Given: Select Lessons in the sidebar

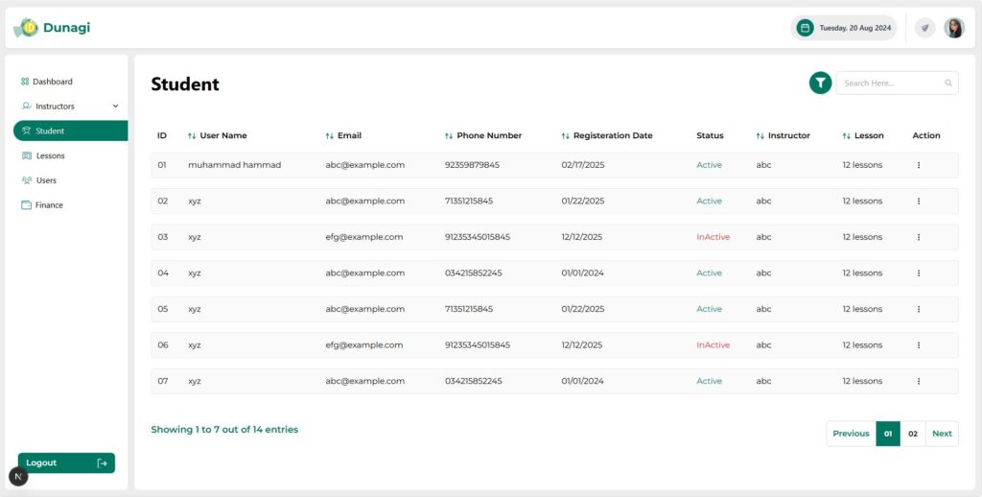Looking at the screenshot, I should point(43,155).
